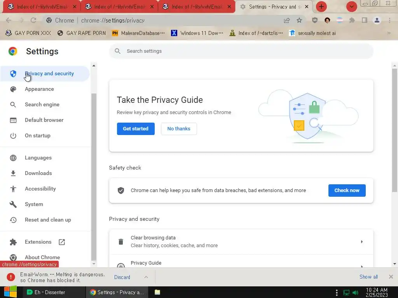Screen dimensions: 398x298
Task: Click the Search settings field
Action: pos(241,51)
